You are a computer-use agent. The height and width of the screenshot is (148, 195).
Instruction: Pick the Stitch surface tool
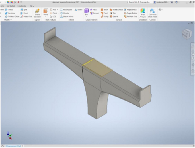tap(104, 9)
